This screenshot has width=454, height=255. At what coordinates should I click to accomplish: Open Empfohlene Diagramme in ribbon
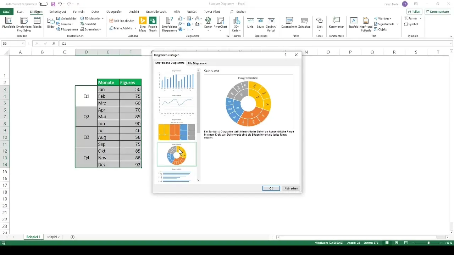pos(169,24)
